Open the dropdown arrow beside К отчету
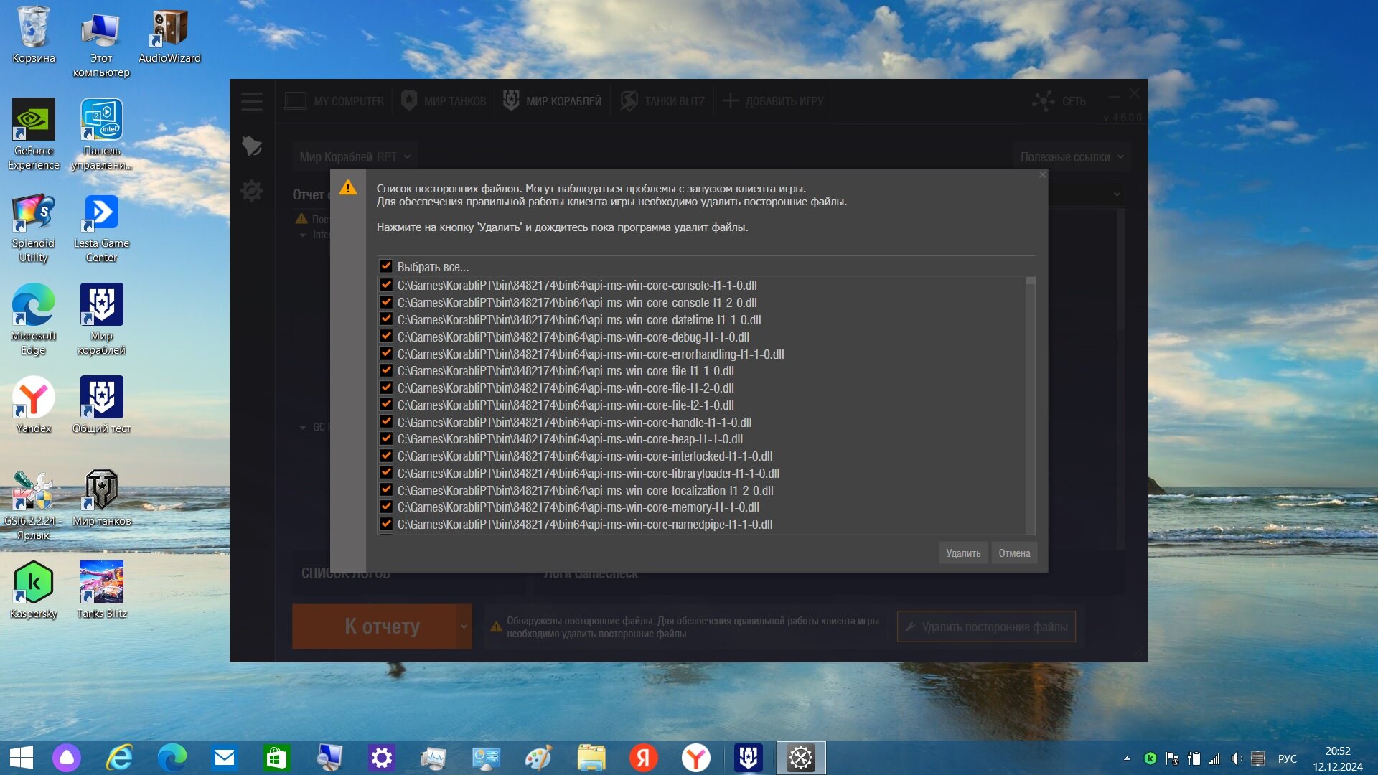1378x775 pixels. pos(464,626)
